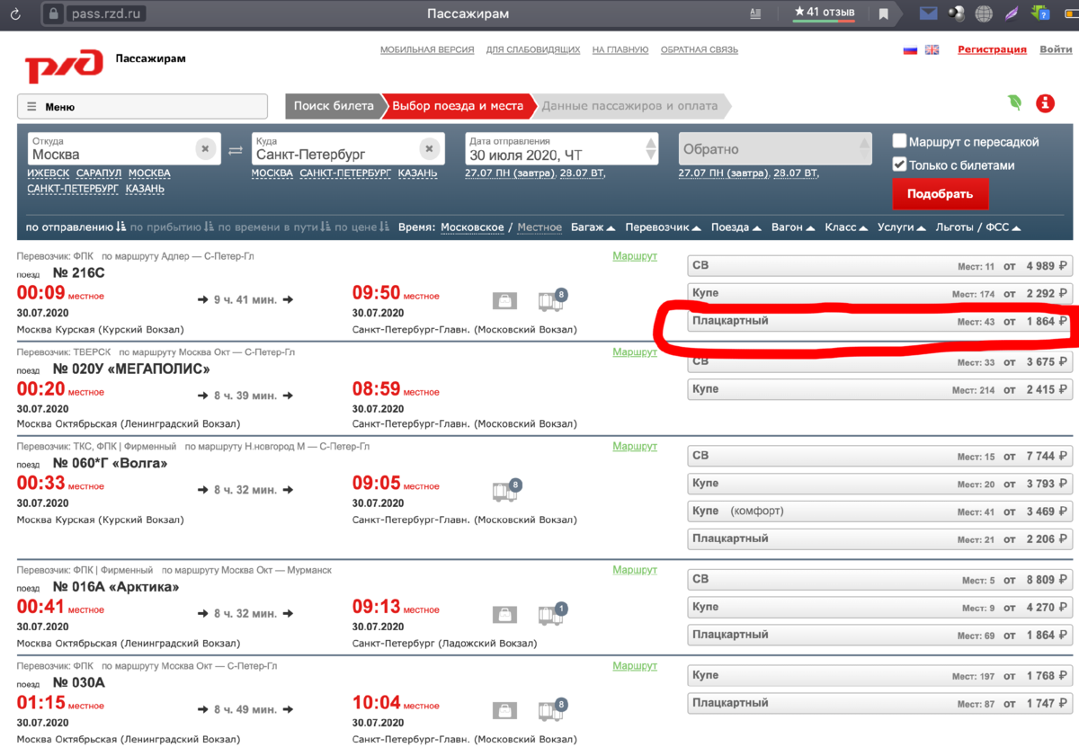Expand the Вагон filter
The height and width of the screenshot is (747, 1079).
pos(793,227)
